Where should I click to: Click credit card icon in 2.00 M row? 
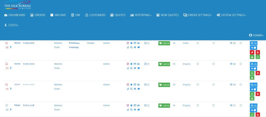(135, 84)
